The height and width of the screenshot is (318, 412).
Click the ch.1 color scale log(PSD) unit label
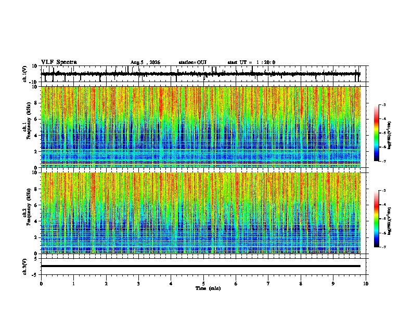click(390, 135)
